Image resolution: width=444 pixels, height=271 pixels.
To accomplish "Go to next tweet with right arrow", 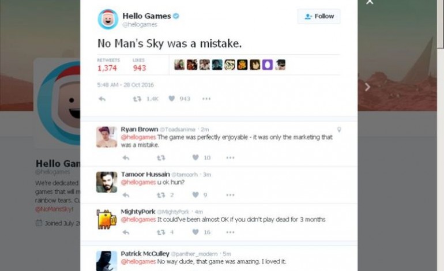I will coord(367,87).
